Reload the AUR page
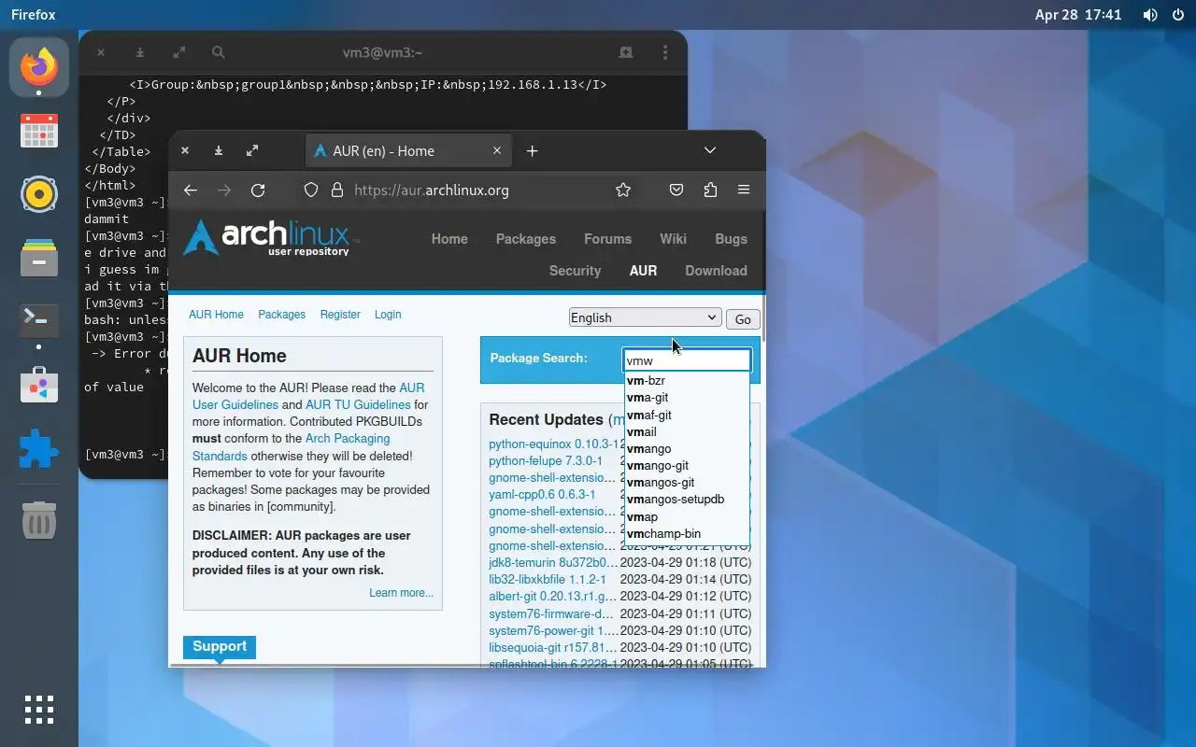Image resolution: width=1196 pixels, height=747 pixels. pos(258,190)
